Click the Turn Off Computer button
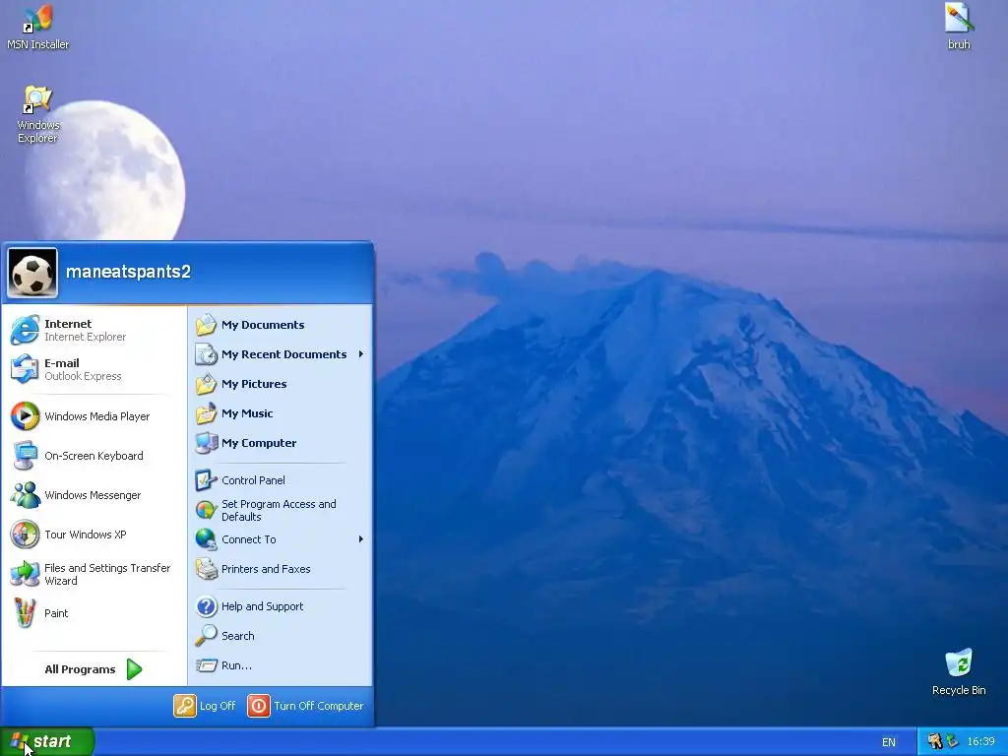This screenshot has width=1008, height=756. click(305, 706)
